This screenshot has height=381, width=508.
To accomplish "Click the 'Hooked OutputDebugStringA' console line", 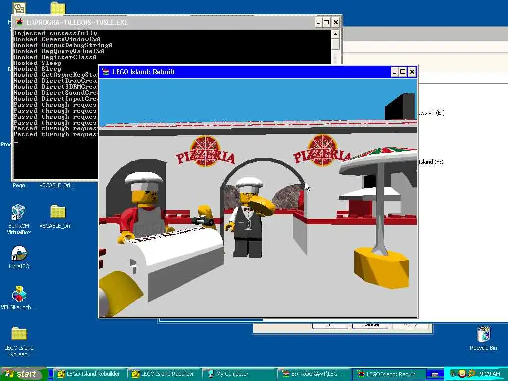I will (63, 45).
